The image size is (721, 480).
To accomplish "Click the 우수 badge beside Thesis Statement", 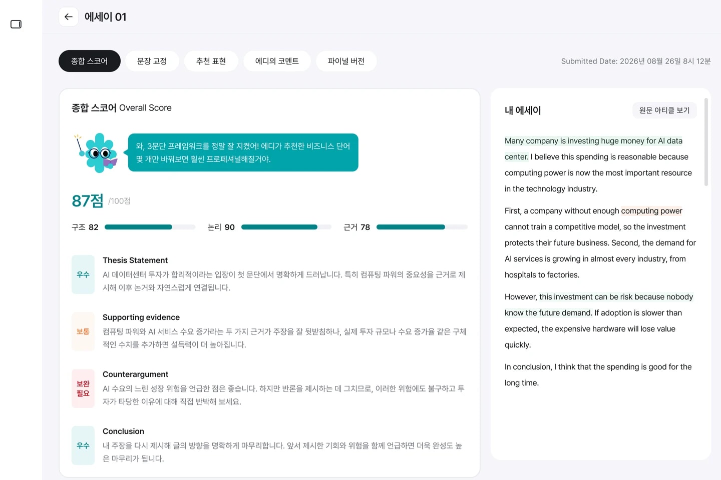I will (x=83, y=274).
